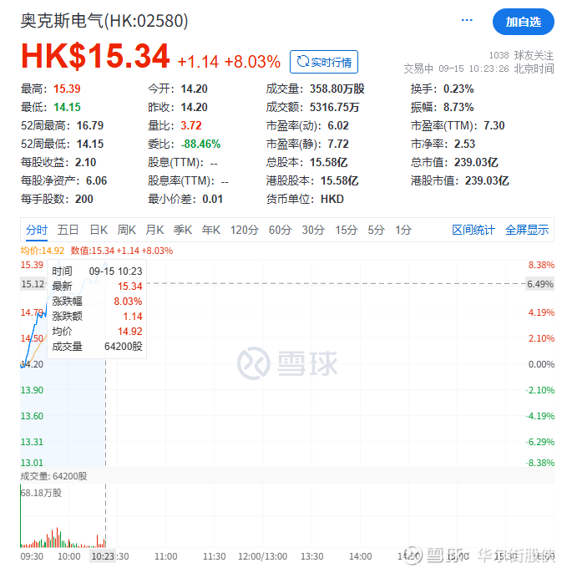
Task: Click the 每股收益 value 2.10
Action: [x=85, y=162]
